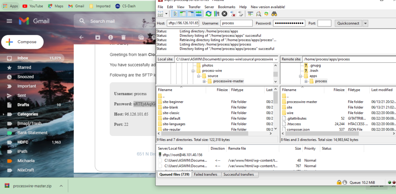Click the Port input field

coord(324,23)
